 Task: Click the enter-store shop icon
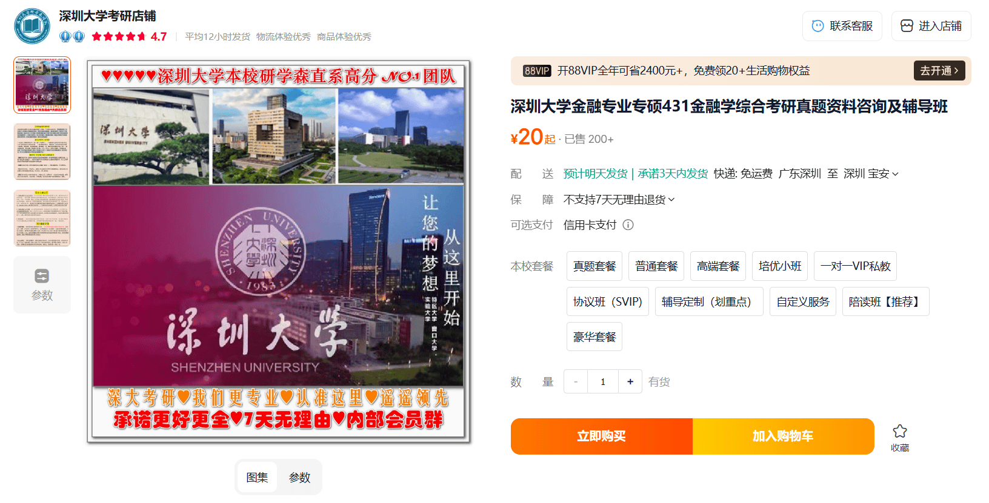click(x=907, y=26)
